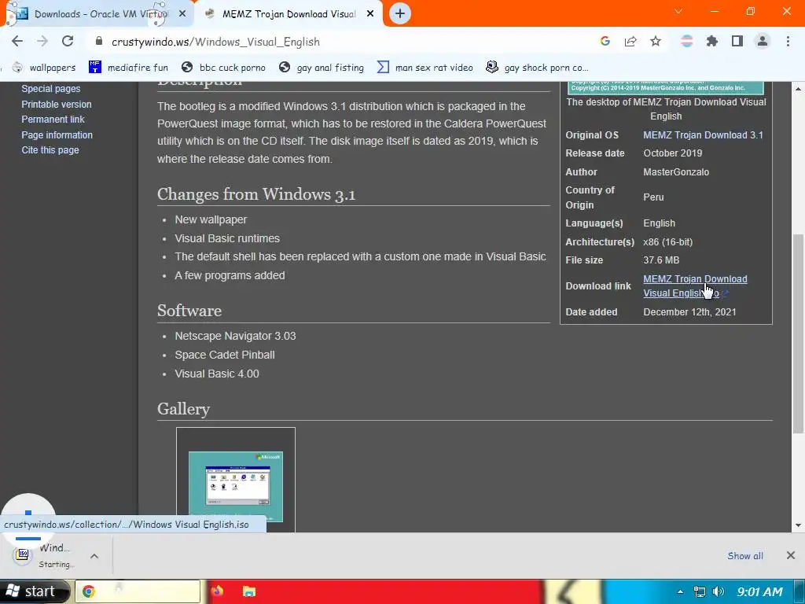Open a new browser tab
Image resolution: width=805 pixels, height=604 pixels.
click(x=400, y=13)
